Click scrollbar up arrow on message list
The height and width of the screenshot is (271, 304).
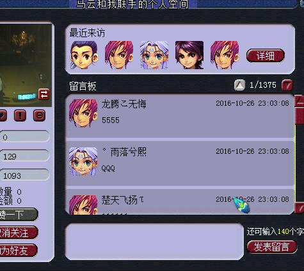(300, 101)
